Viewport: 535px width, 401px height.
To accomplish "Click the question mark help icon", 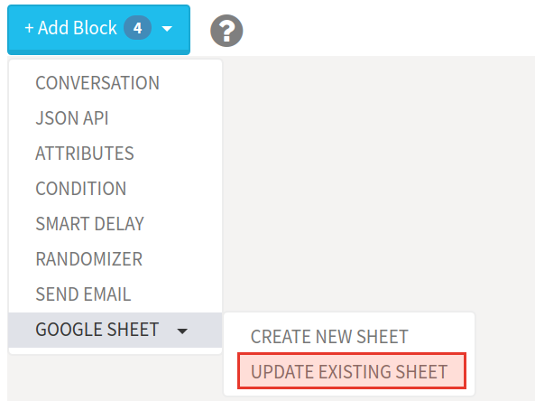I will pos(226,31).
